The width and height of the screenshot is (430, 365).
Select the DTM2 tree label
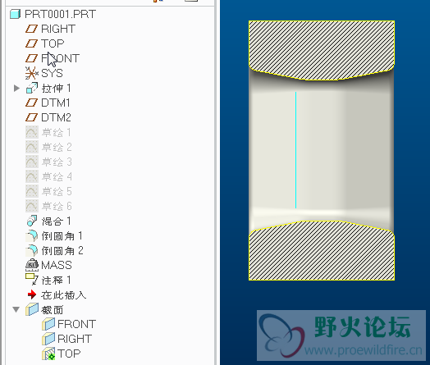(x=57, y=117)
